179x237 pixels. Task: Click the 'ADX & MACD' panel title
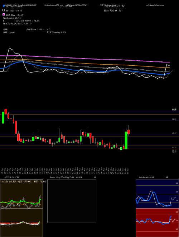pyautogui.click(x=11, y=177)
